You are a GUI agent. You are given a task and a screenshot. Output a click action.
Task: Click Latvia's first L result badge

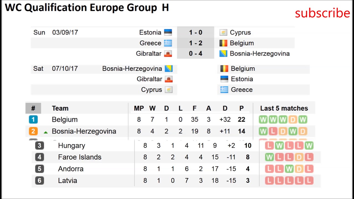point(269,181)
